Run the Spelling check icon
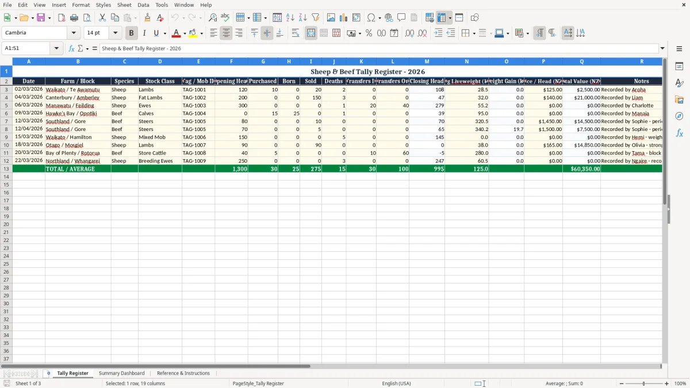690x388 pixels. tap(225, 18)
